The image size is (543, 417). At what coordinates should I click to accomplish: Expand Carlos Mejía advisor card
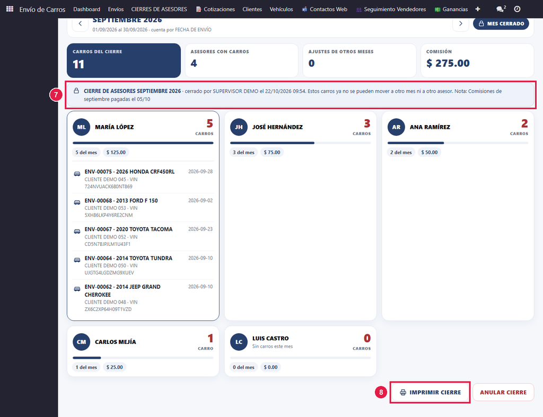[x=143, y=351]
